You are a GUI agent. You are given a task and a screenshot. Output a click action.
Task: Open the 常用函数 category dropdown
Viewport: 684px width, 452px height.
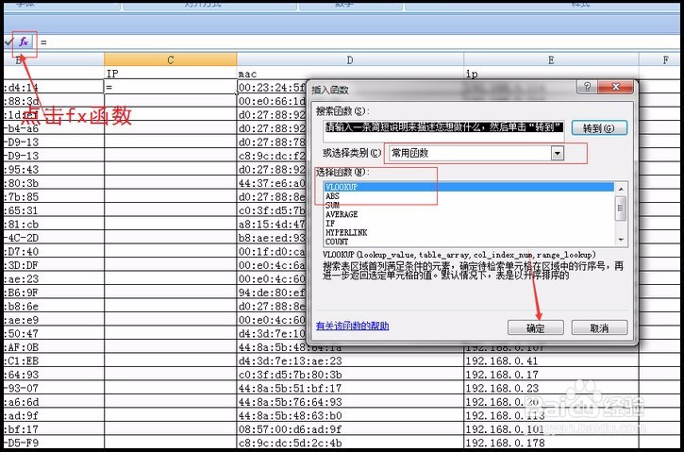[558, 153]
